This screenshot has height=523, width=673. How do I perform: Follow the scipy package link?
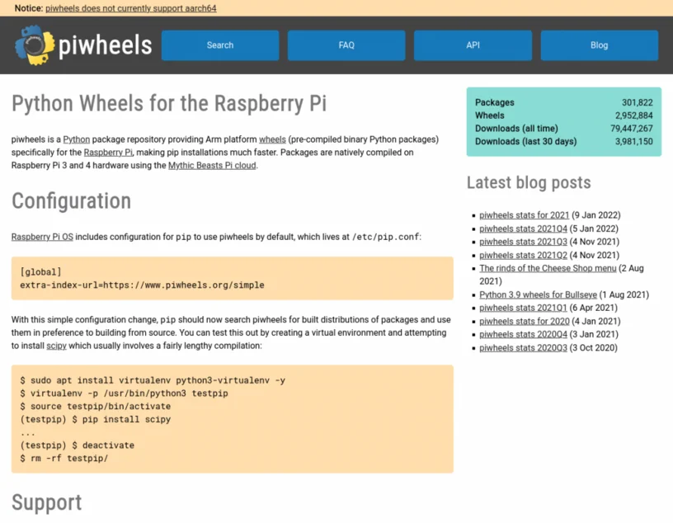pyautogui.click(x=56, y=346)
